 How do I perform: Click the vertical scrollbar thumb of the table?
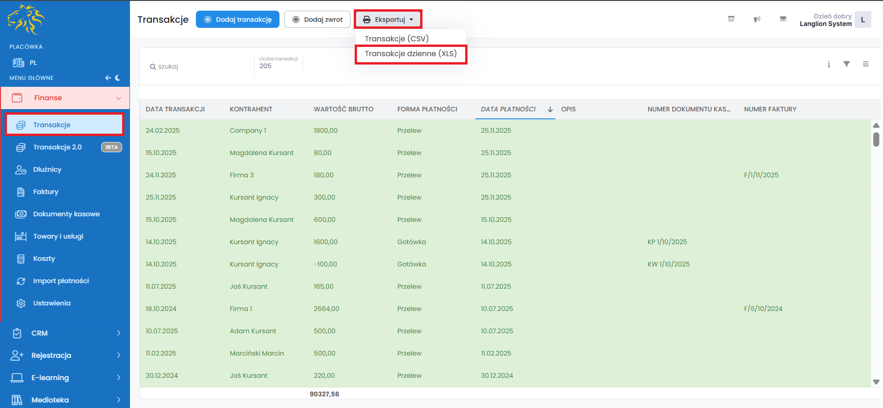(x=876, y=139)
